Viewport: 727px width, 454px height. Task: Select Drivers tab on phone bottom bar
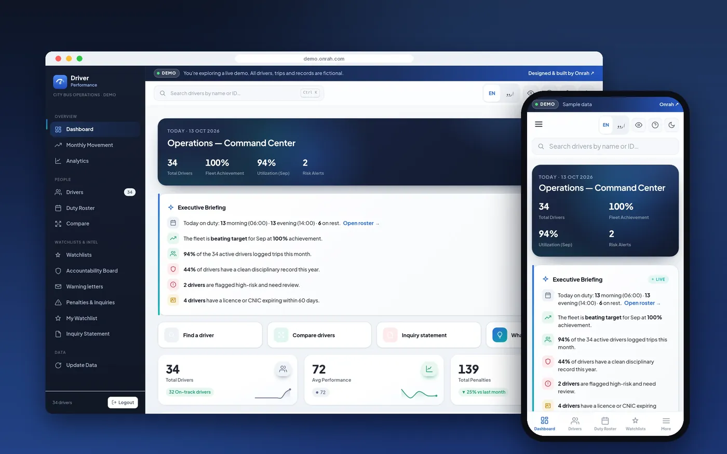coord(575,423)
